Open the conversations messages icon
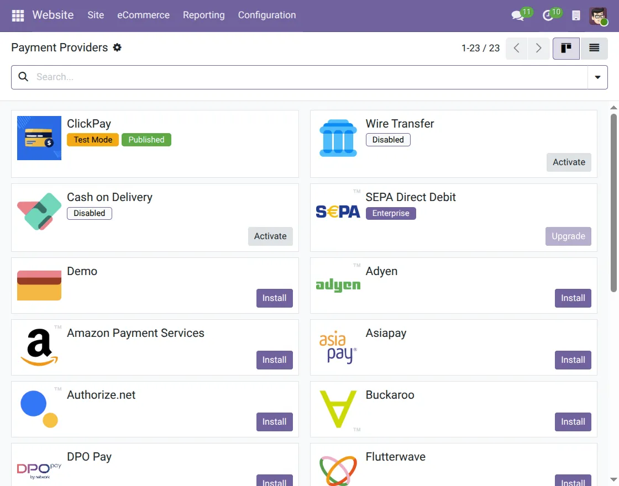619x486 pixels. click(x=517, y=16)
